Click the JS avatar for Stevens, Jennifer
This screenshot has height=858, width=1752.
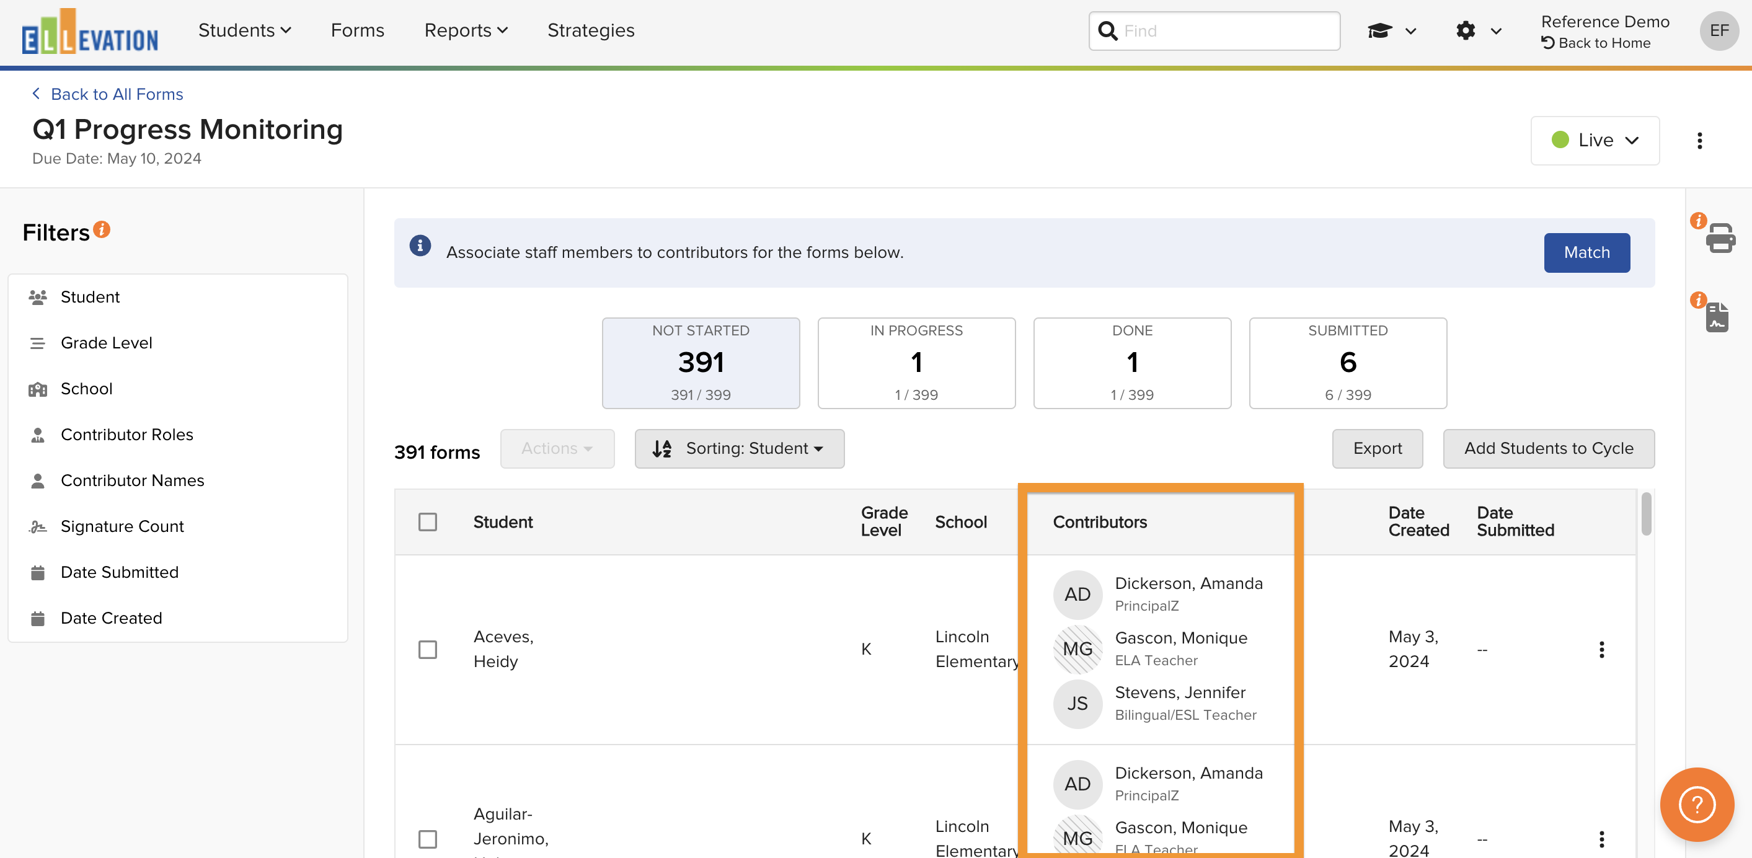1077,704
